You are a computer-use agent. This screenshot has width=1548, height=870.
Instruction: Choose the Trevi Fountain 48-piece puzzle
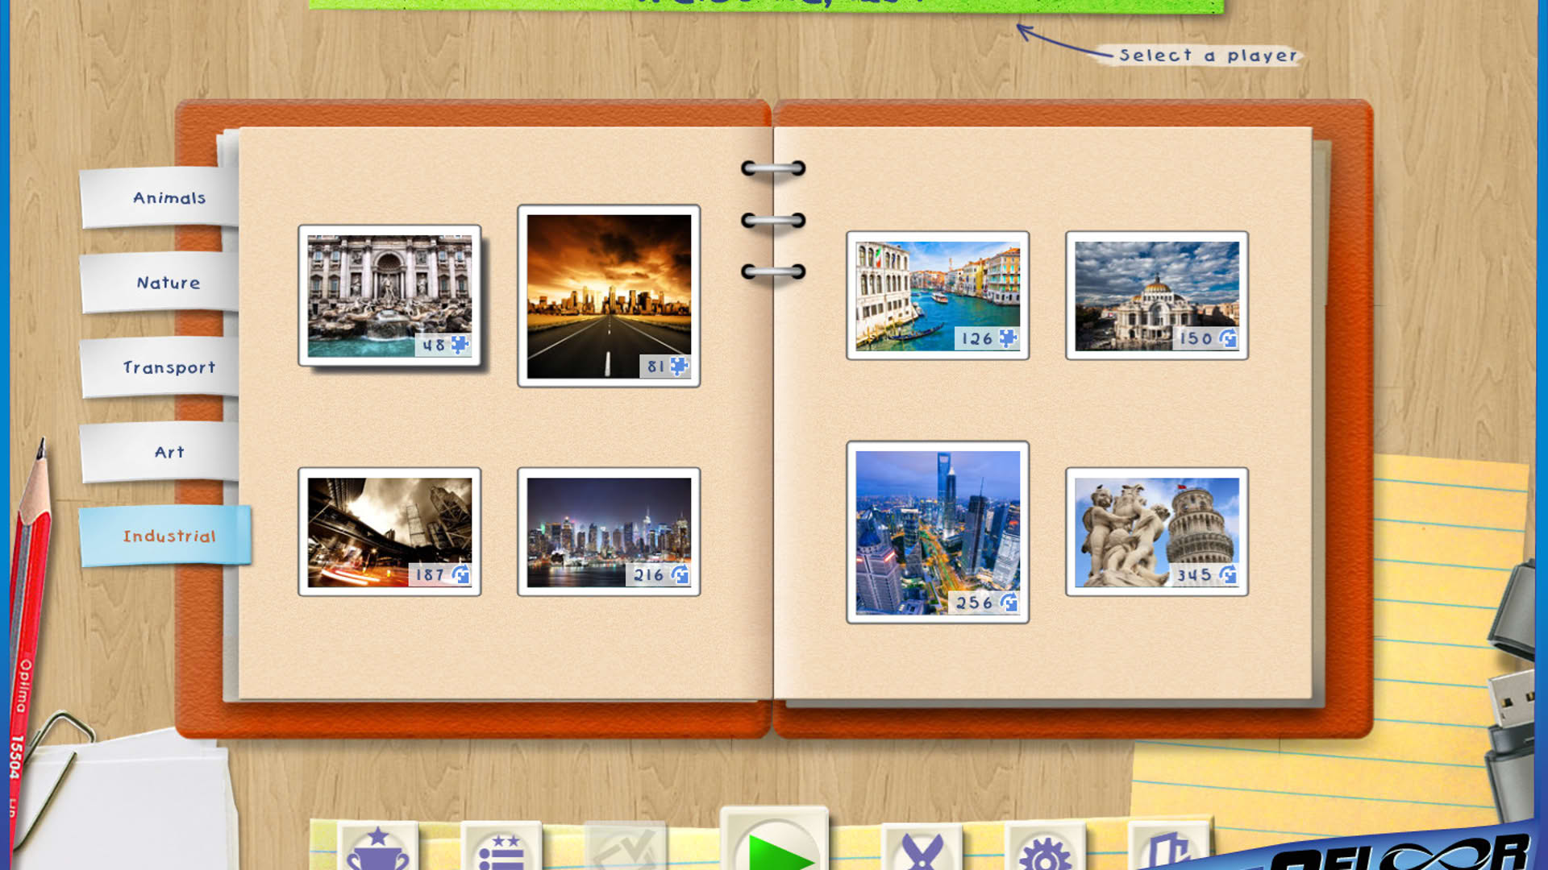pyautogui.click(x=389, y=296)
